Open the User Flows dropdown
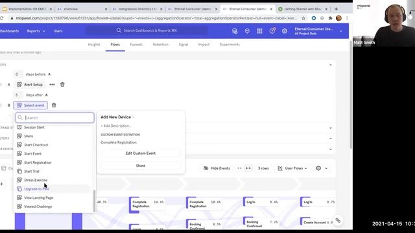The width and height of the screenshot is (415, 233). click(292, 168)
